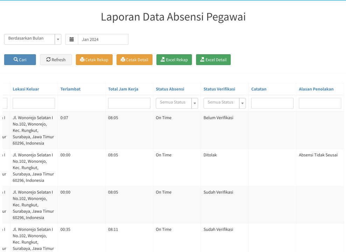Export using the Excel Rekap button
The height and width of the screenshot is (252, 346).
click(174, 60)
